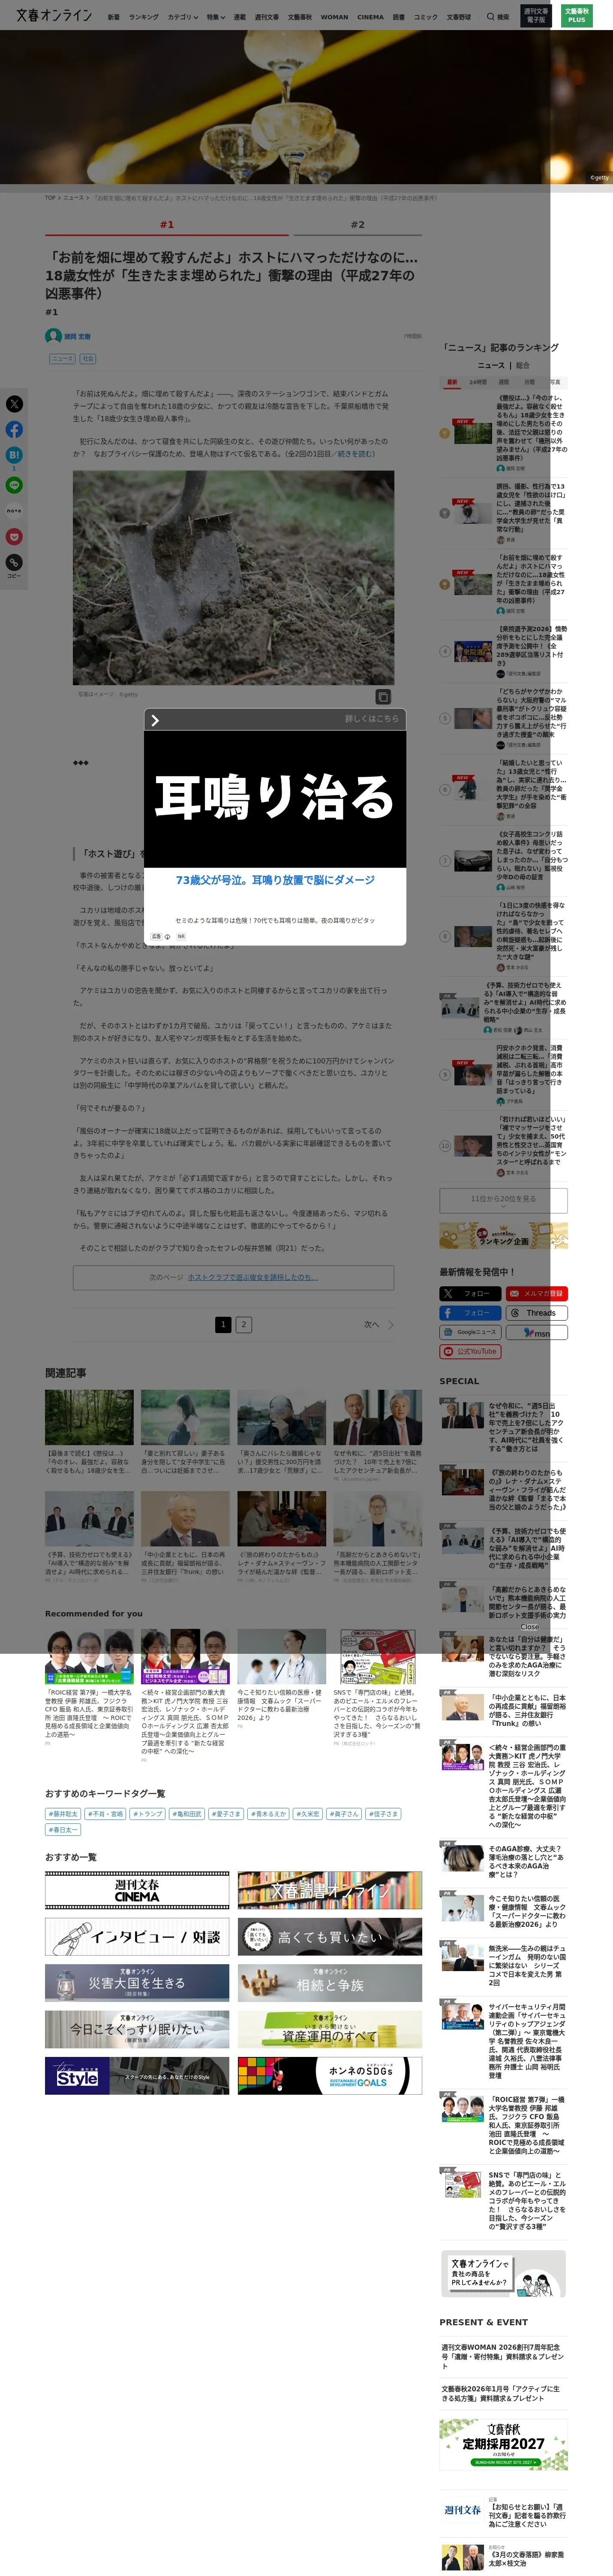
Task: Expand the shovel photo with the enlarge icon
Action: (382, 697)
